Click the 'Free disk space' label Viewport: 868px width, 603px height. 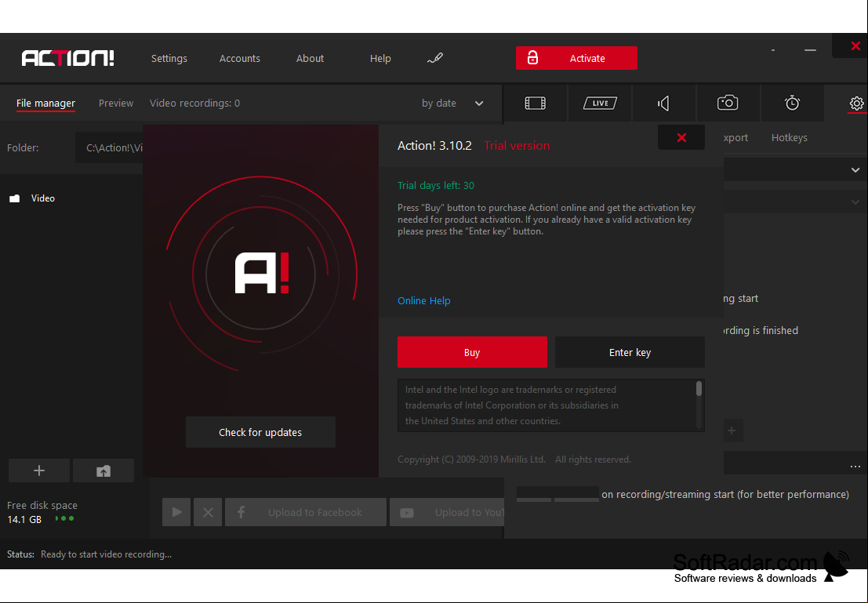[42, 506]
